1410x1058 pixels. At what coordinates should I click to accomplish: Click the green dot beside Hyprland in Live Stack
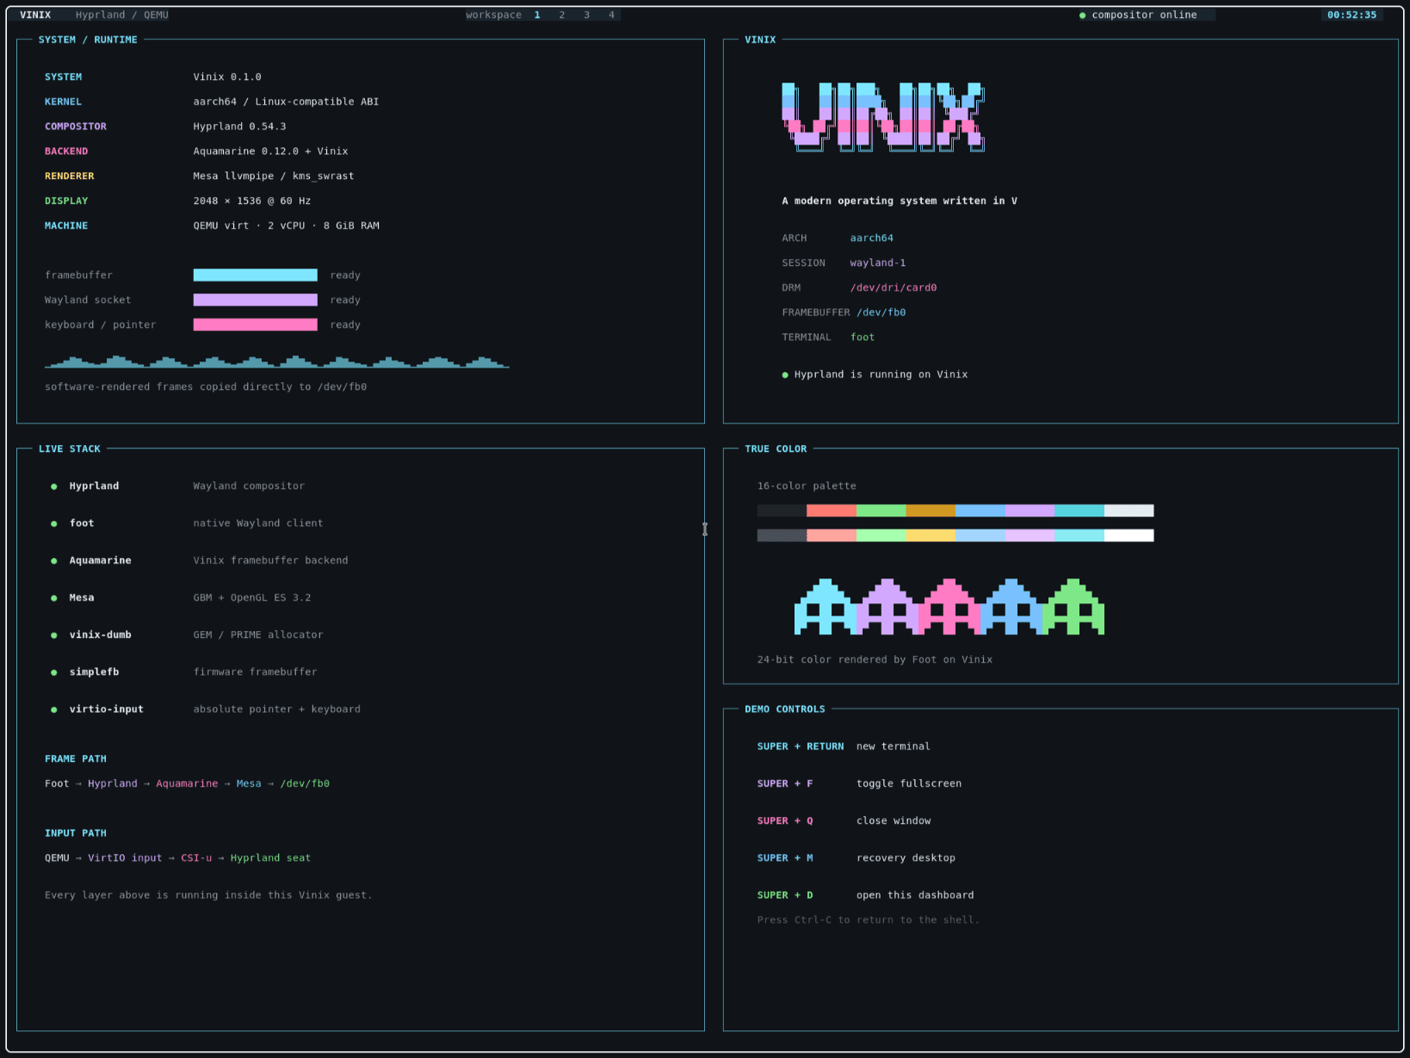point(54,486)
